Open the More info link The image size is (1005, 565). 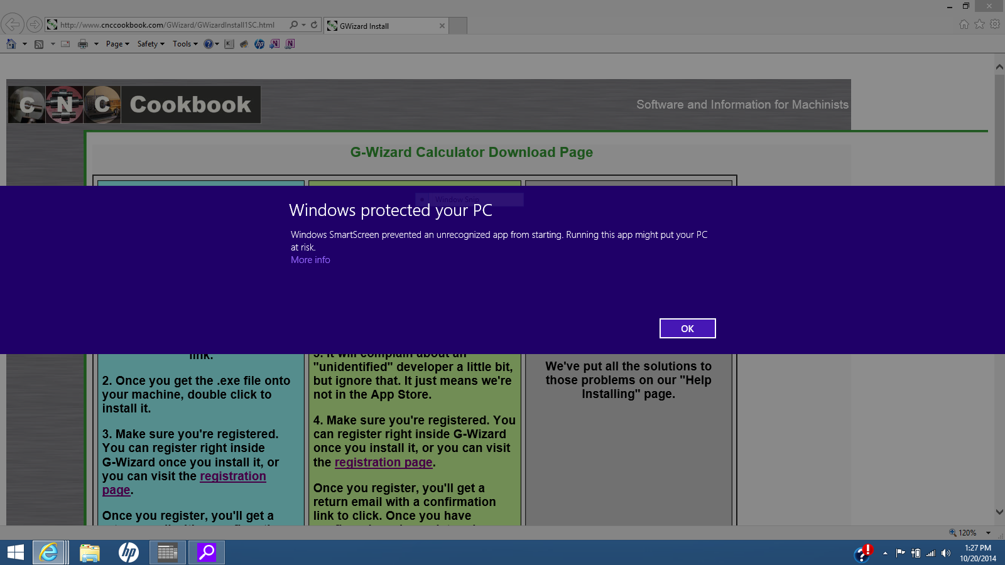pyautogui.click(x=310, y=260)
